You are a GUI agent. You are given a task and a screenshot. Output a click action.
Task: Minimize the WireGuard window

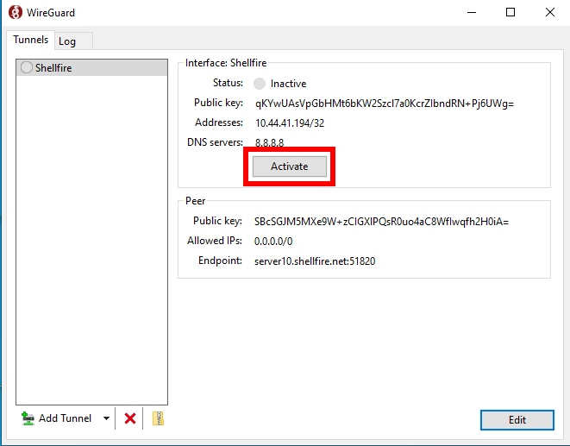(472, 12)
